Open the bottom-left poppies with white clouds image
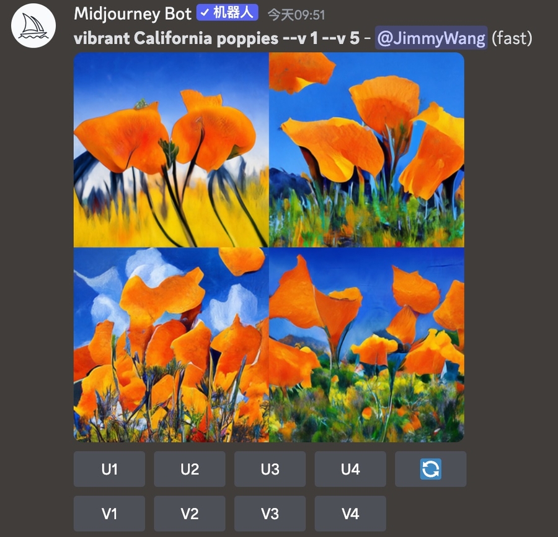This screenshot has width=558, height=537. coord(171,345)
